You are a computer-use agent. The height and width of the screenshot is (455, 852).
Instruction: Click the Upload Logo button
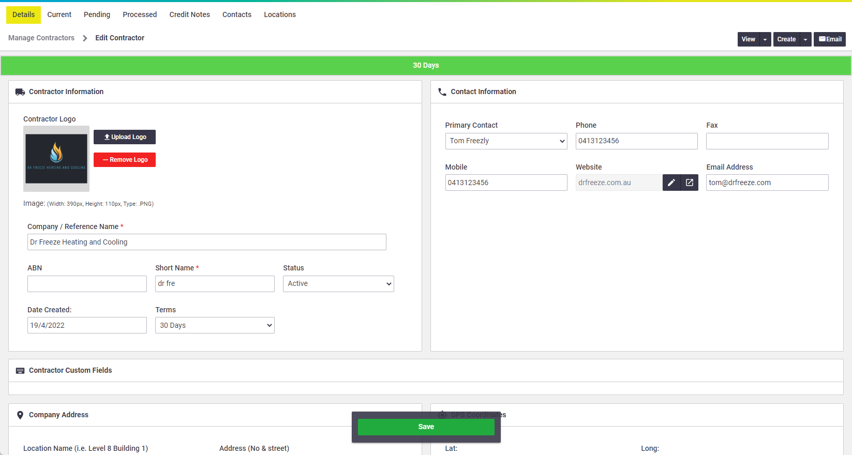point(125,137)
